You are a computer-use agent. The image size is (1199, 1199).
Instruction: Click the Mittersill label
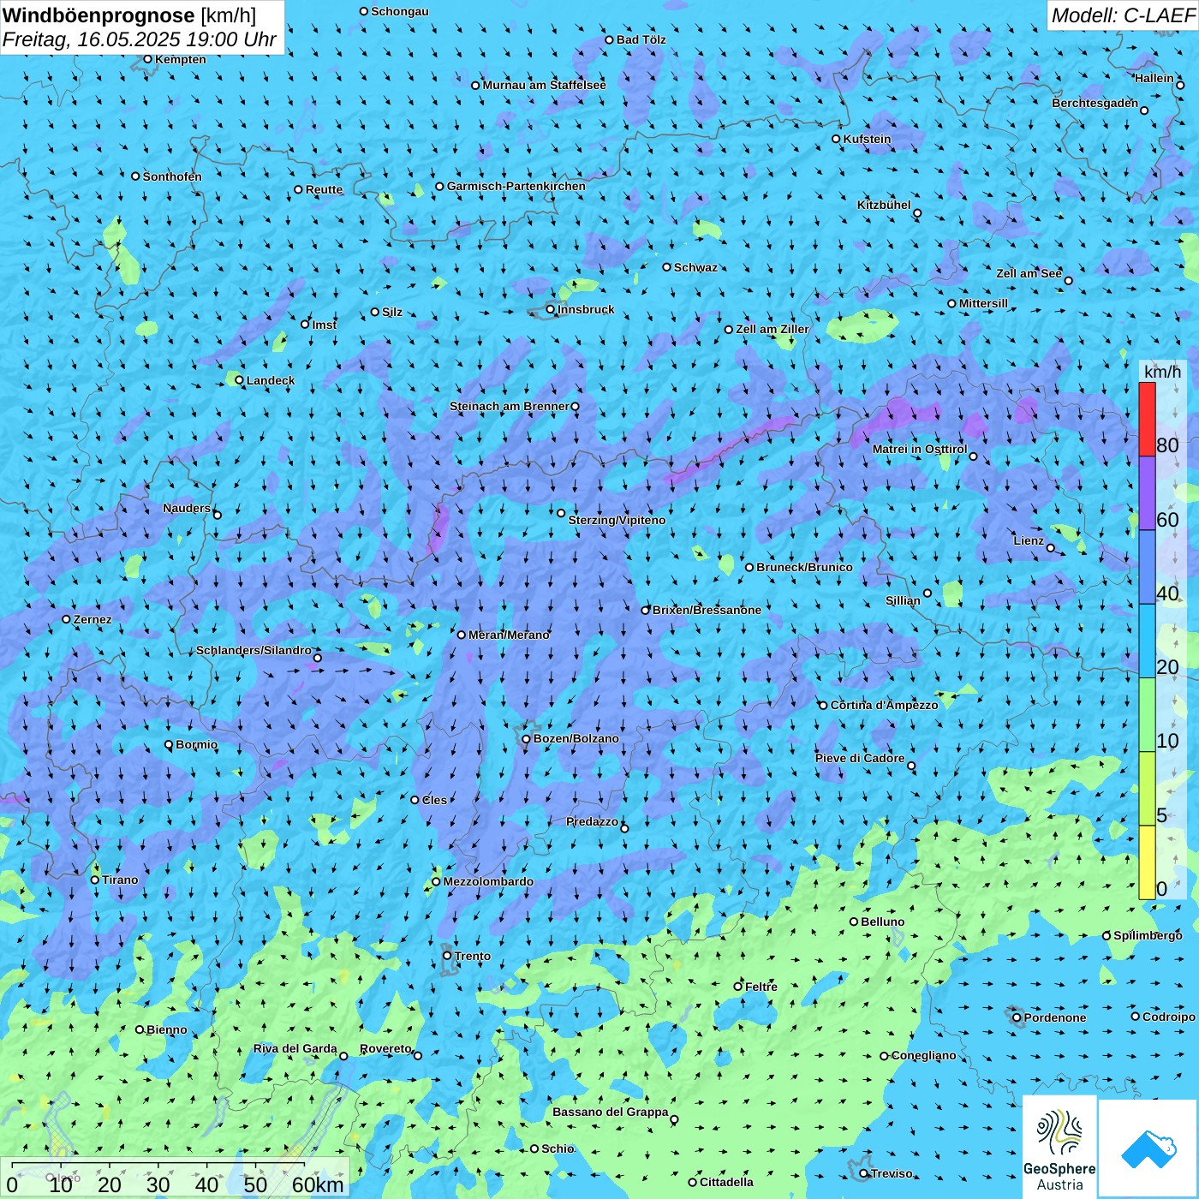pyautogui.click(x=983, y=303)
